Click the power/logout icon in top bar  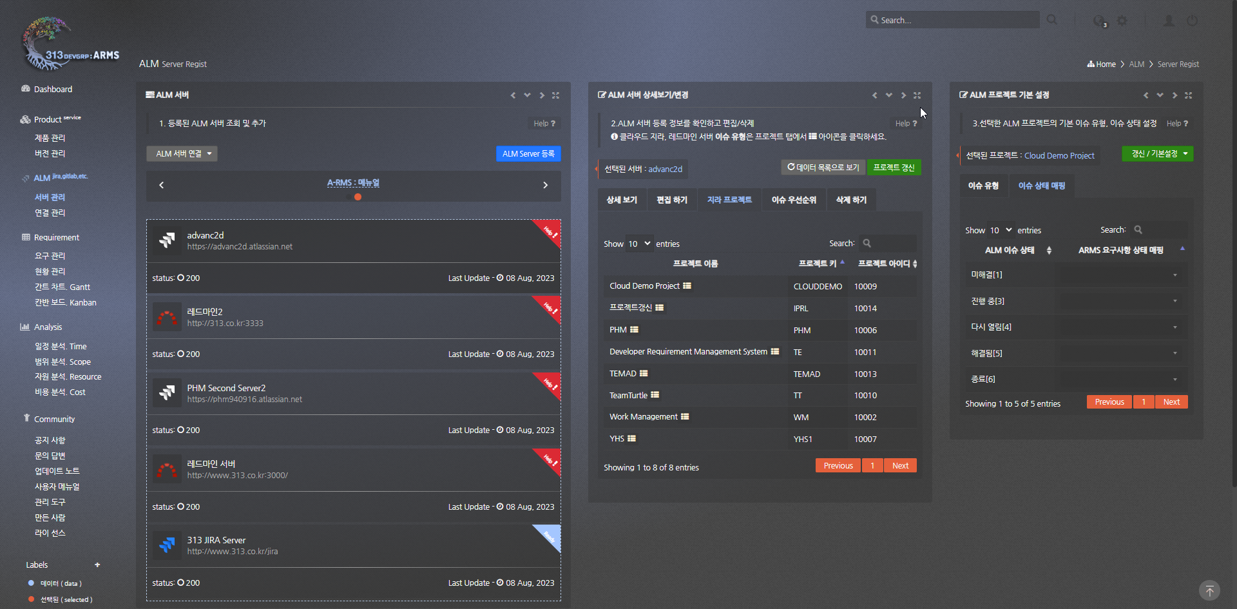coord(1193,21)
